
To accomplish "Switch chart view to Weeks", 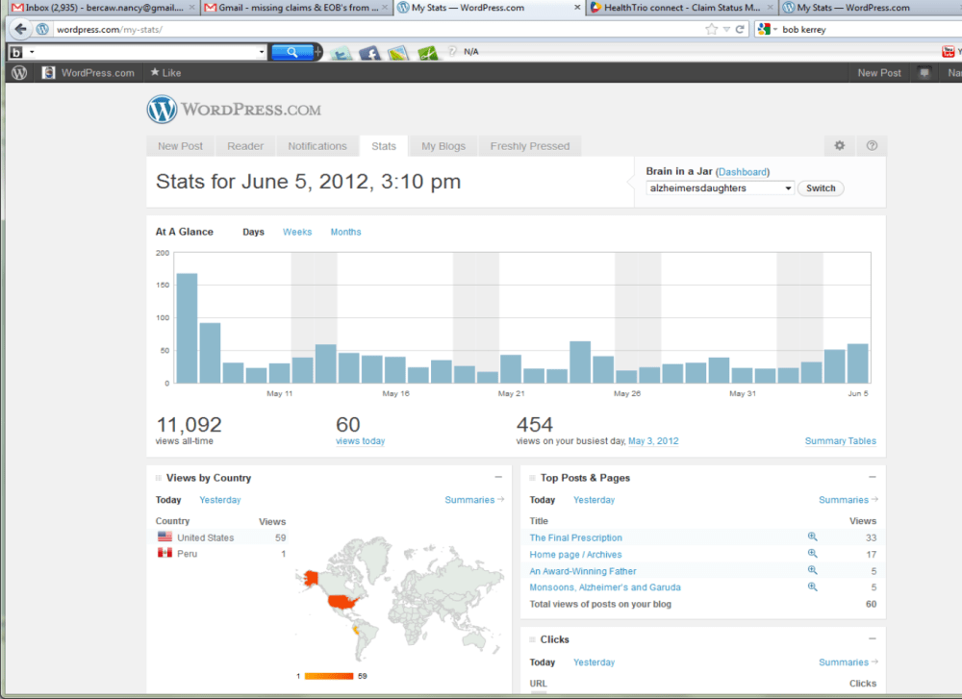I will click(297, 232).
